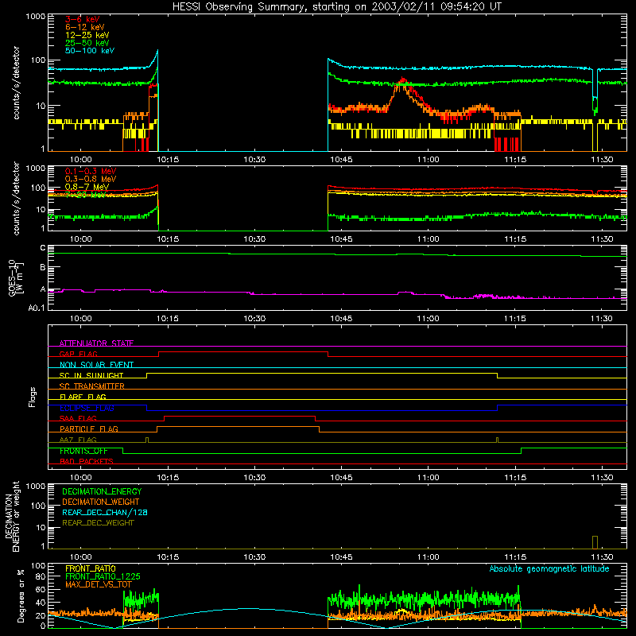Pick the ATTENUATOR_STATE flag label
This screenshot has width=636, height=636.
click(x=96, y=343)
